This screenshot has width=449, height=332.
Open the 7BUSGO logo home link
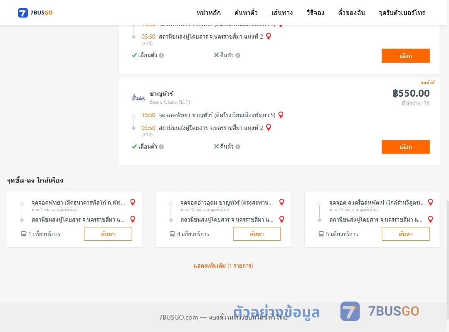click(x=35, y=12)
